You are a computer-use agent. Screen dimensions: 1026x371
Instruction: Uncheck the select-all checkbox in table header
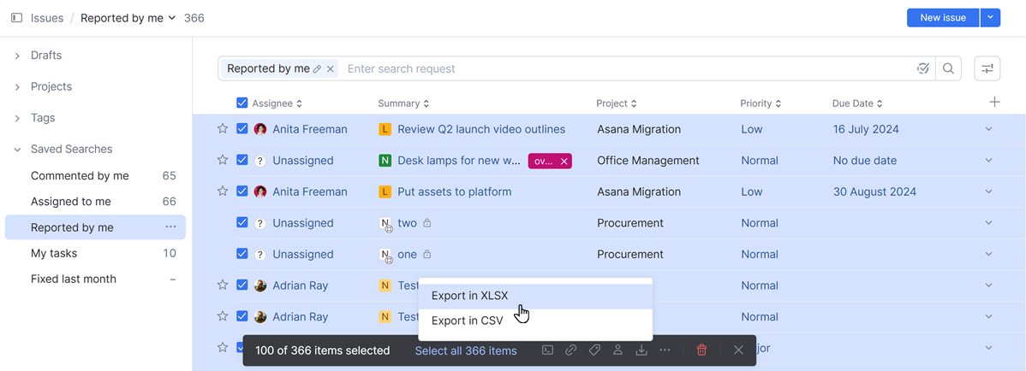pos(242,103)
